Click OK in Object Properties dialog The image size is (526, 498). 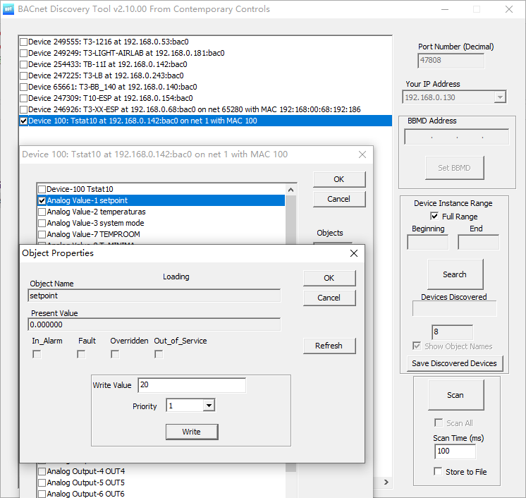[x=329, y=278]
